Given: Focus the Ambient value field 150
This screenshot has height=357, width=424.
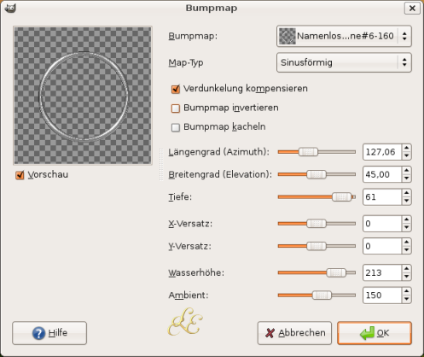Looking at the screenshot, I should click(x=382, y=296).
